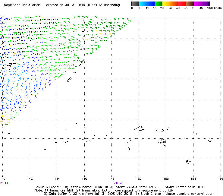Click the '12' latitude axis label
223x196 pixels.
[2, 98]
